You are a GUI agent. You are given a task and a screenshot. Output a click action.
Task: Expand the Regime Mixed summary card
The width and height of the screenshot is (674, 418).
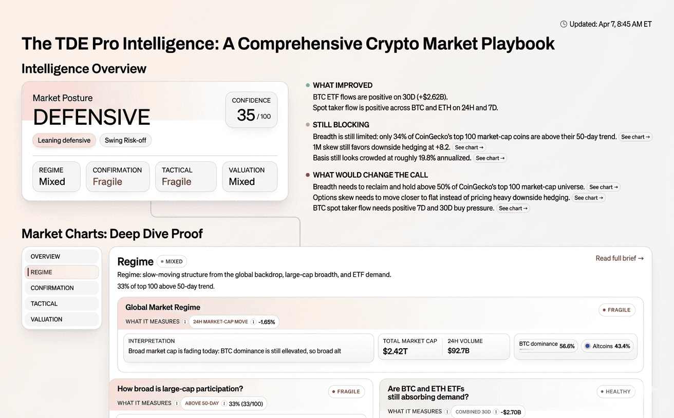[56, 177]
